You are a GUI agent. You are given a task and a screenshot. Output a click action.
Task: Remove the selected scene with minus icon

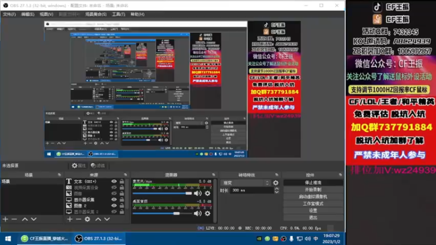click(x=14, y=219)
